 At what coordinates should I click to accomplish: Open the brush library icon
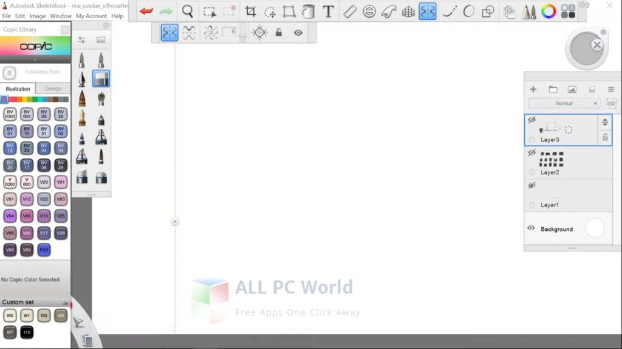point(101,40)
